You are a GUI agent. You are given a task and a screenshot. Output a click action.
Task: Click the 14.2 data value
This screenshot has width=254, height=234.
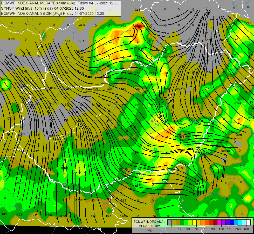[109, 89]
